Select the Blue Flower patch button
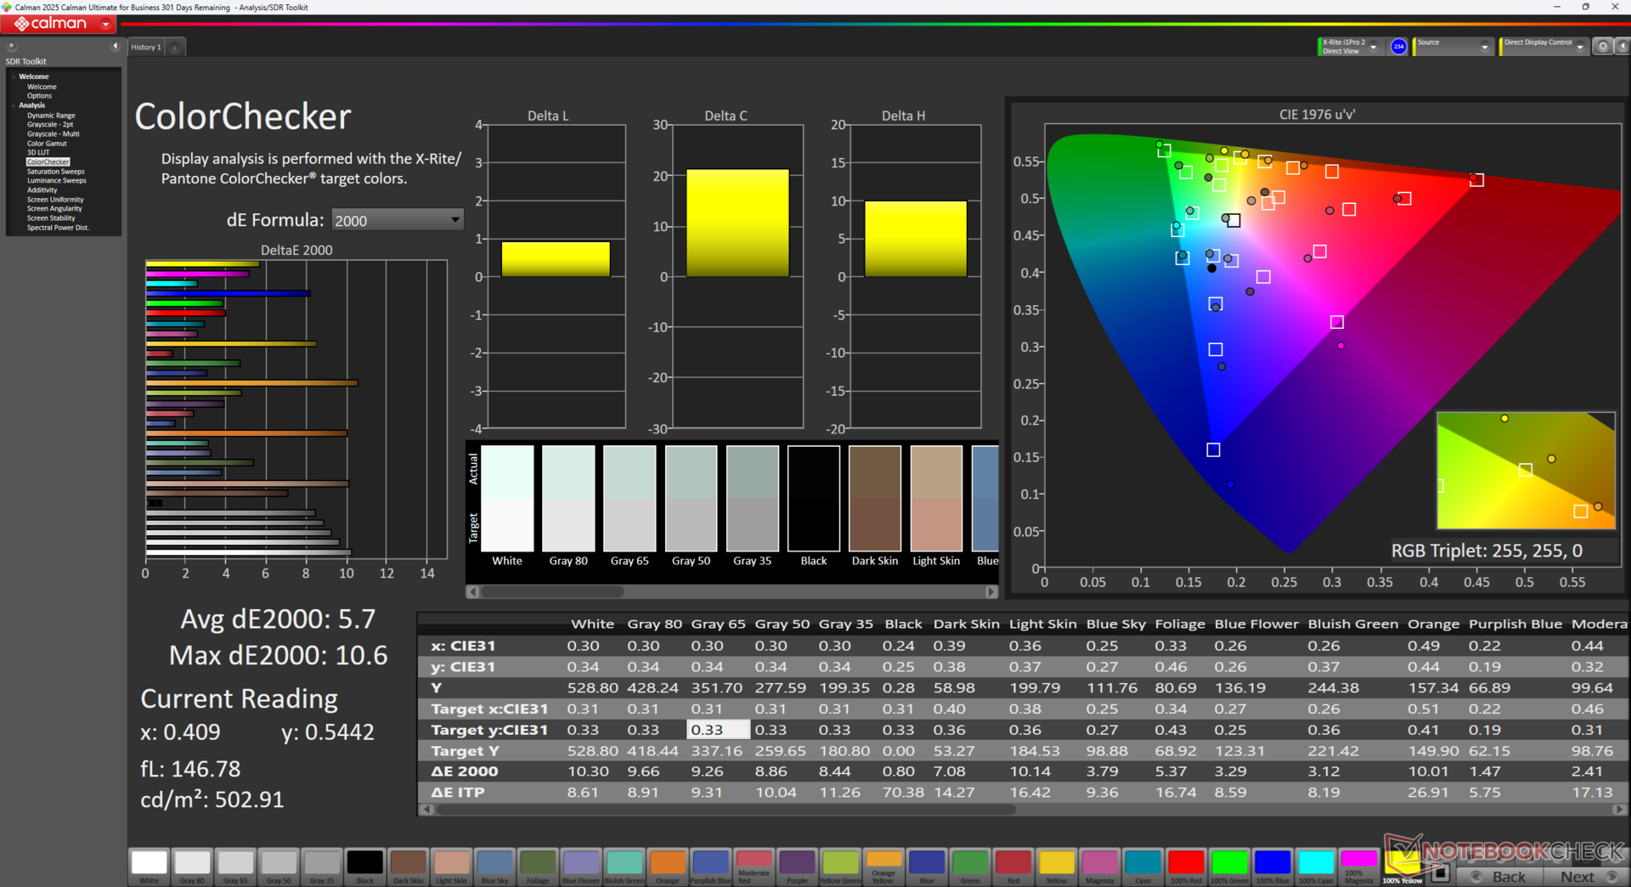The height and width of the screenshot is (887, 1631). (582, 867)
